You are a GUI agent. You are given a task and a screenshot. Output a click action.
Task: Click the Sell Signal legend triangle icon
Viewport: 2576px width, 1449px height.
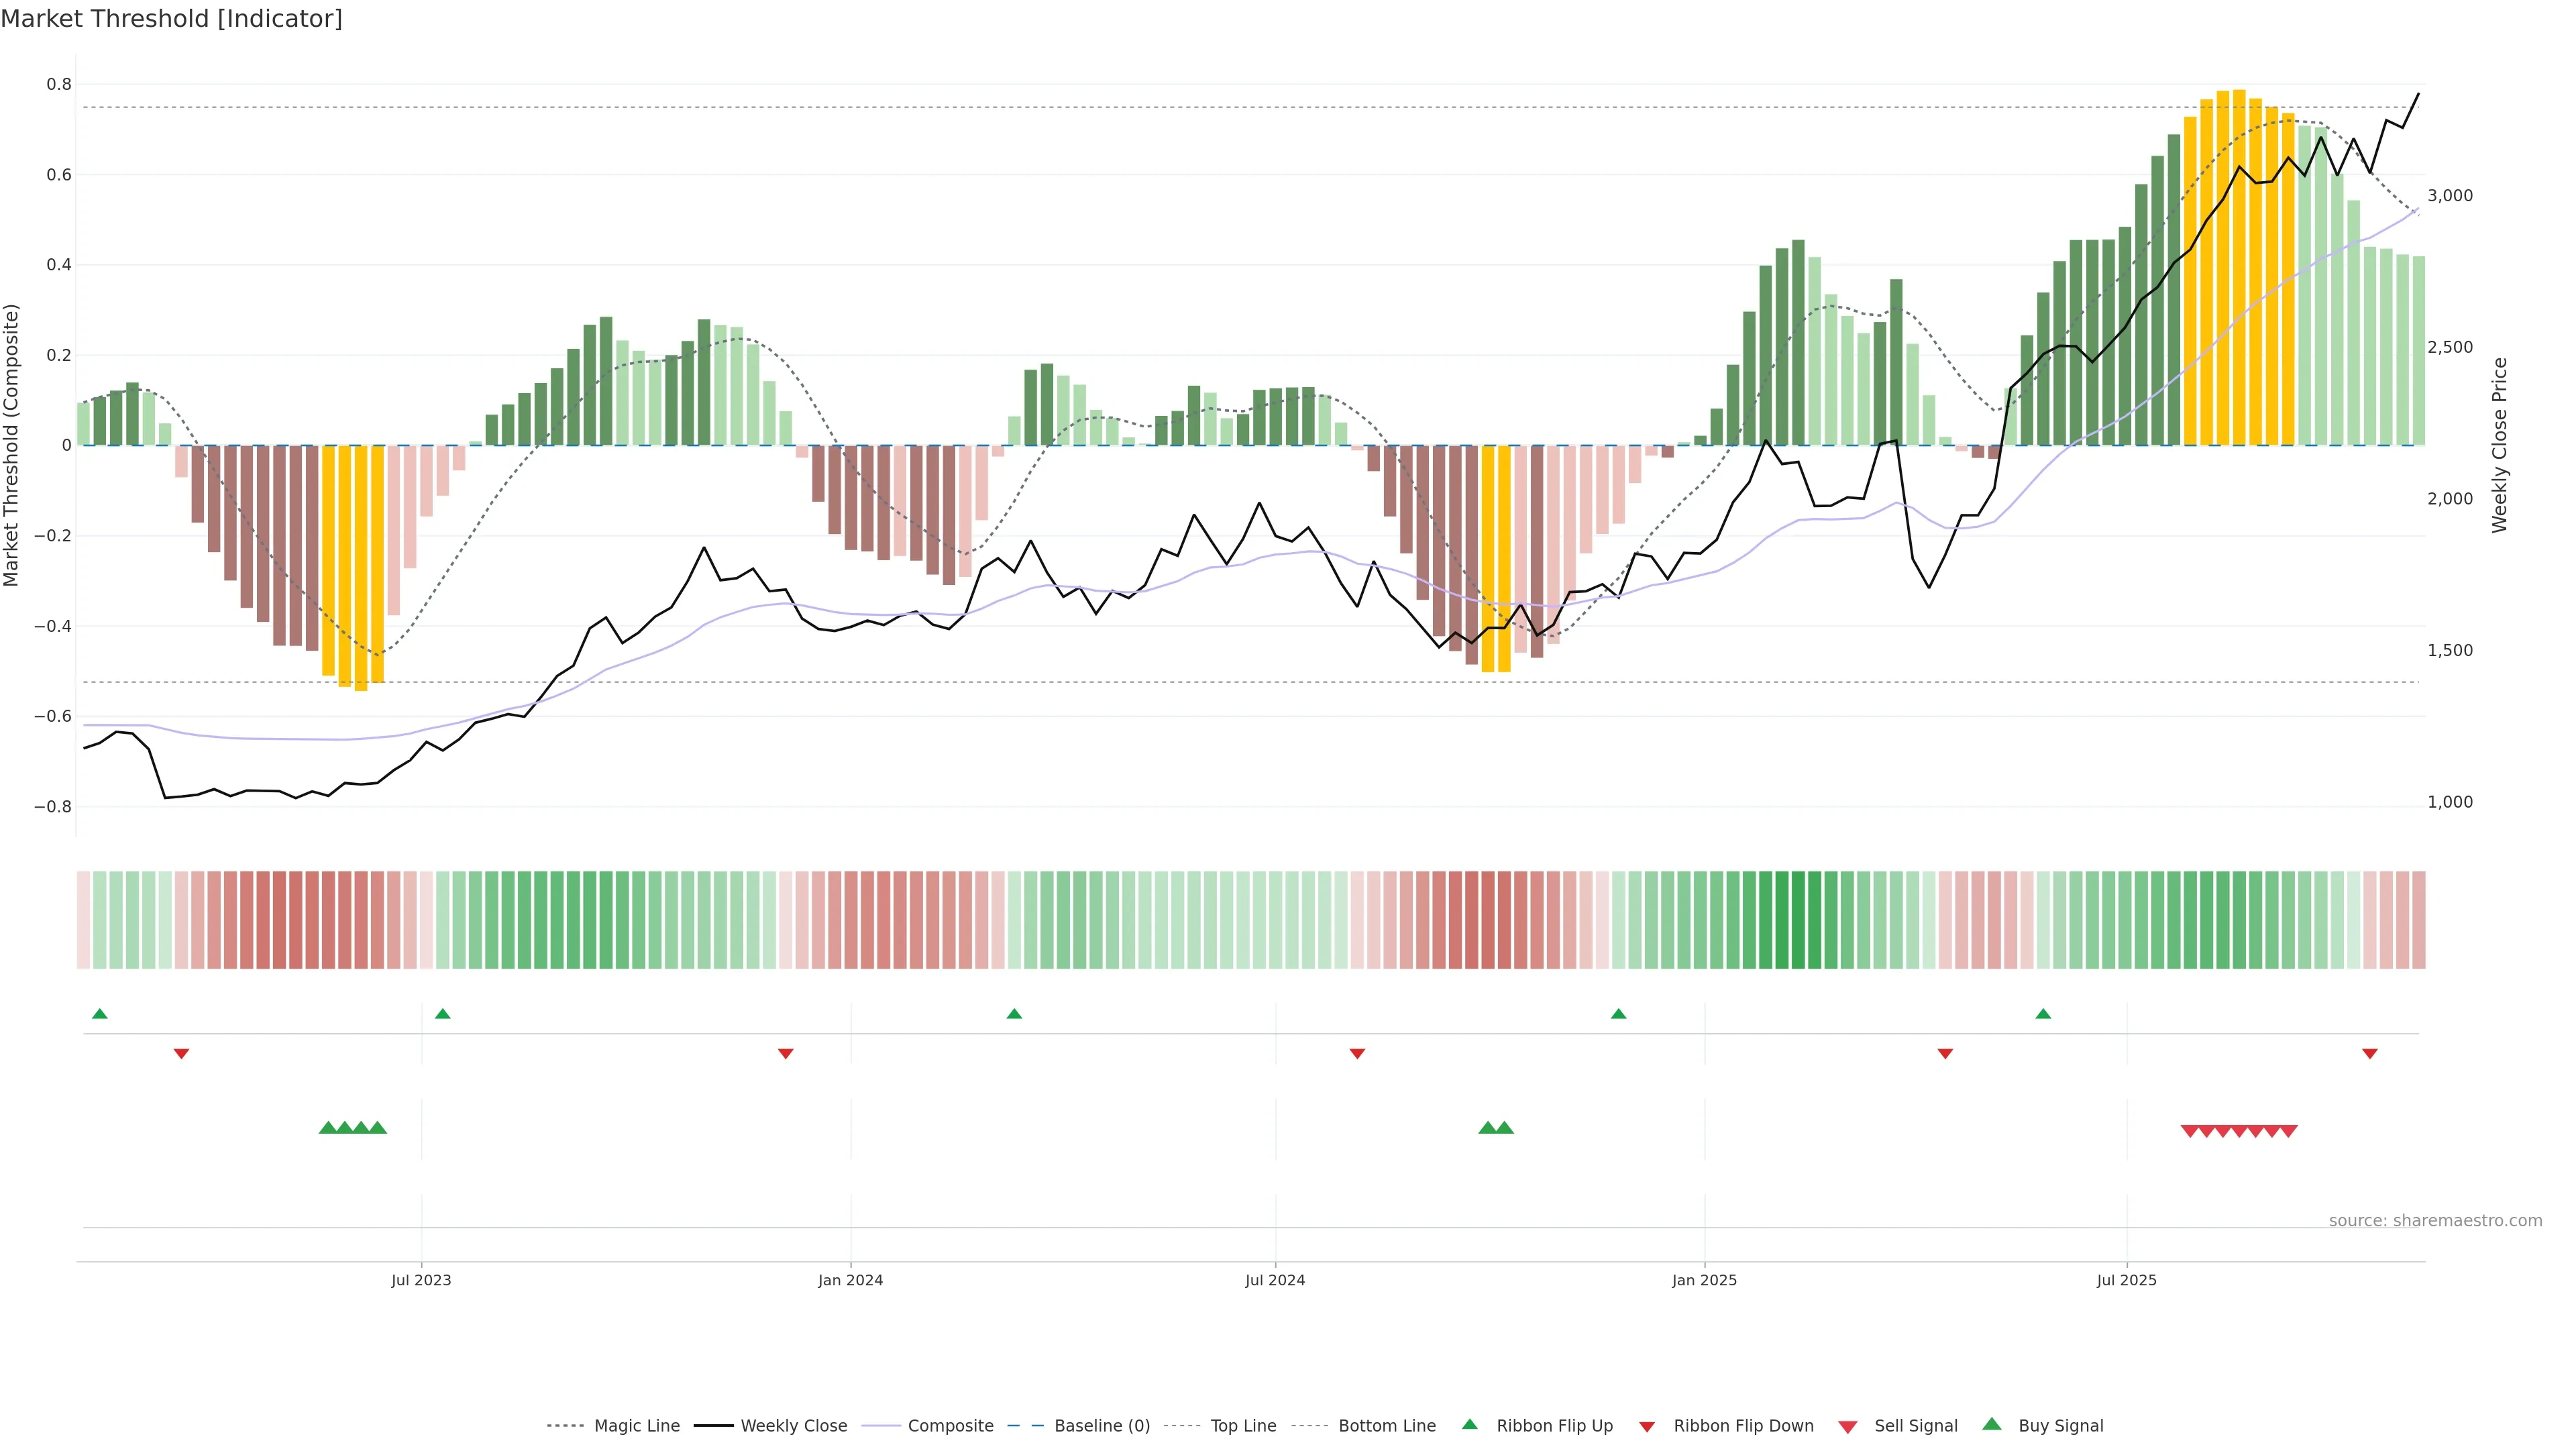click(1848, 1426)
